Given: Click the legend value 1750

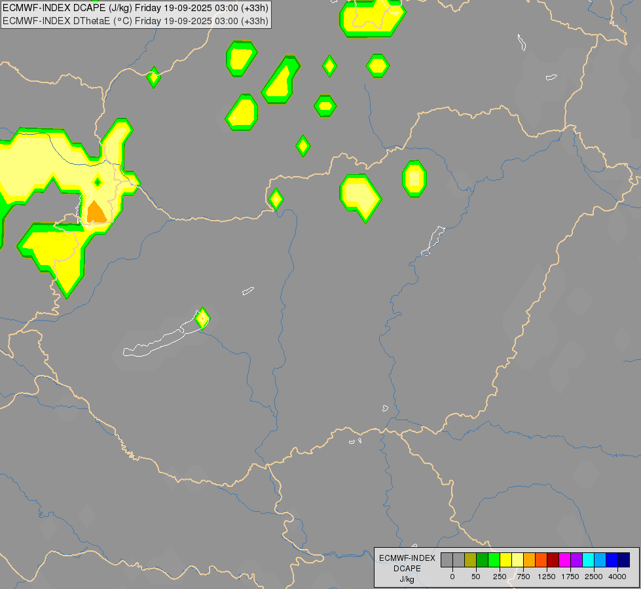Looking at the screenshot, I should (570, 577).
